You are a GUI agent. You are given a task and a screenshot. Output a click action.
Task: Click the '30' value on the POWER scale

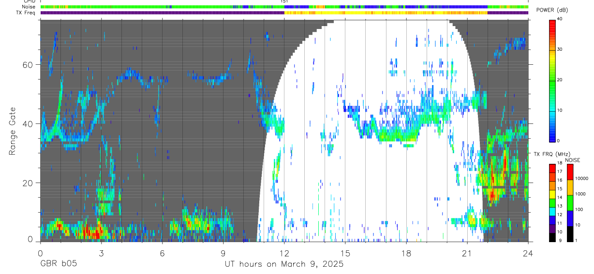[x=559, y=50]
